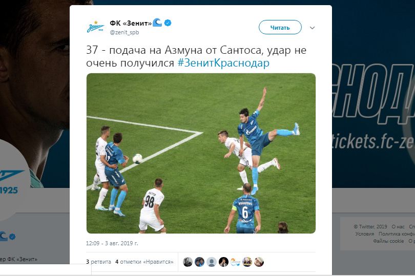Open the first liker's avatar
This screenshot has width=415, height=276.
pos(188,262)
